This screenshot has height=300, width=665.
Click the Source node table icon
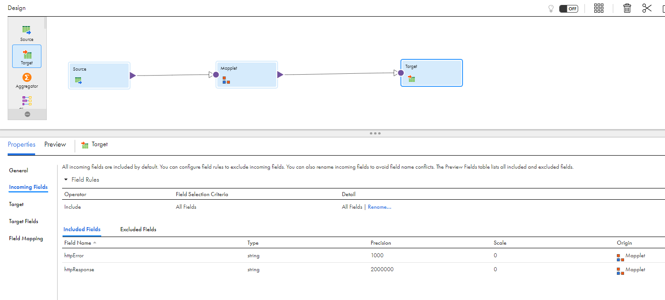pos(78,81)
